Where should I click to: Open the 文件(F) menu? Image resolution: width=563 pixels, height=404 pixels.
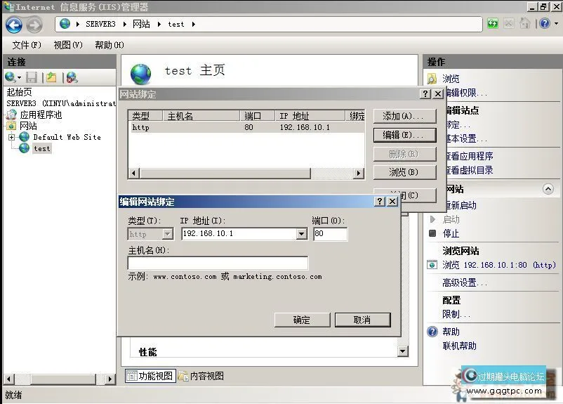coord(27,45)
